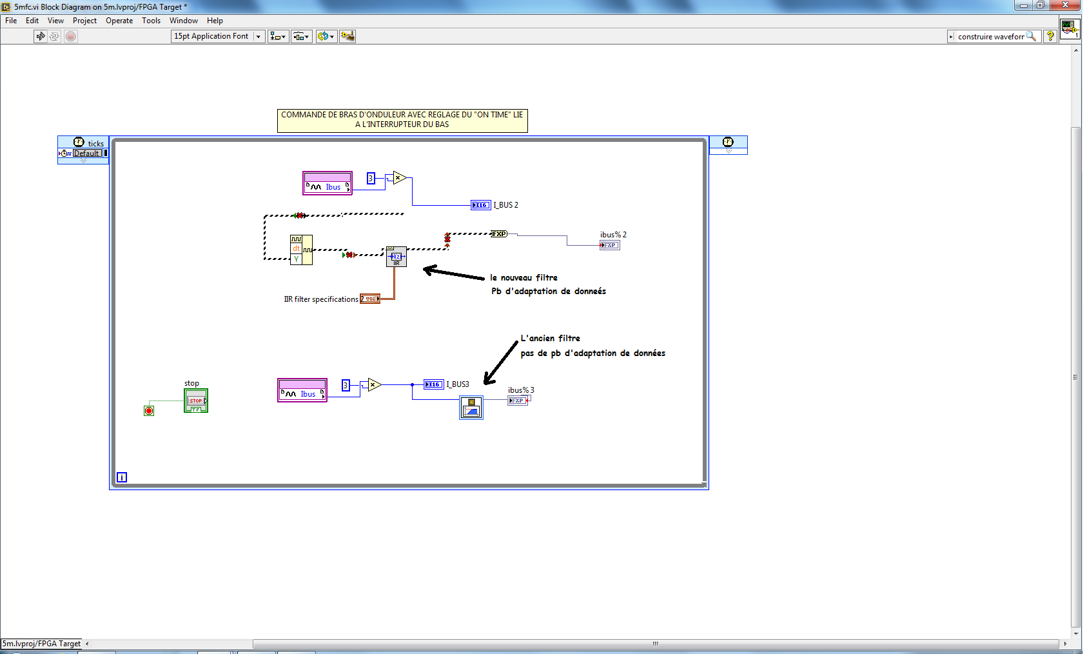Viewport: 1087px width, 654px height.
Task: Click the red loop condition terminal
Action: [149, 411]
